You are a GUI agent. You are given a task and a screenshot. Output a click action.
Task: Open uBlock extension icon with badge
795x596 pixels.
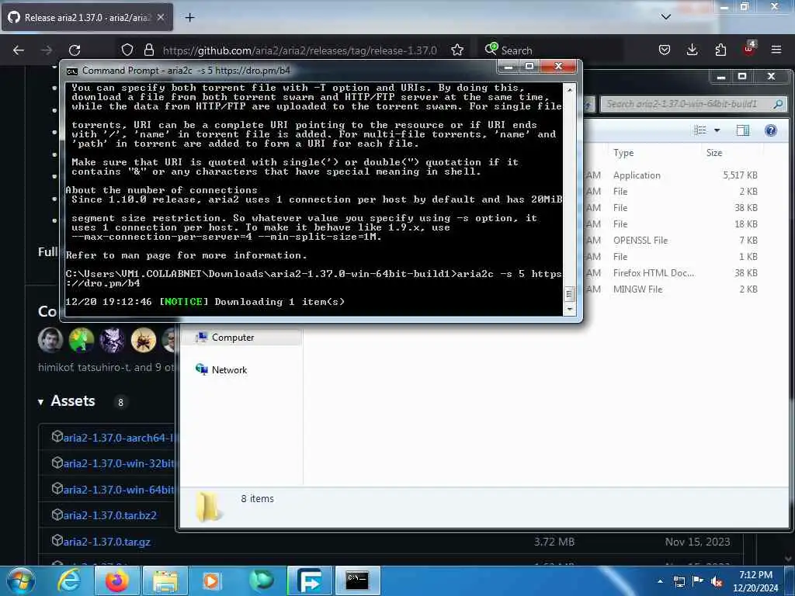(x=749, y=49)
